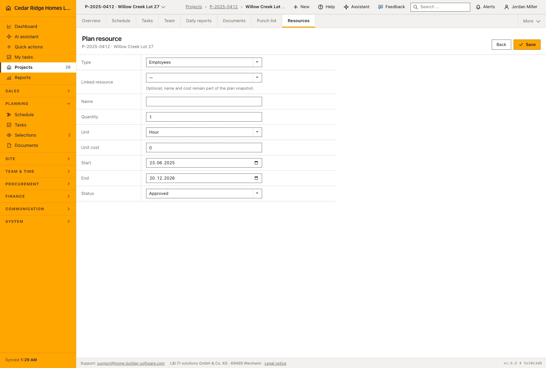Open the End date calendar picker icon
This screenshot has height=368, width=546.
(256, 178)
